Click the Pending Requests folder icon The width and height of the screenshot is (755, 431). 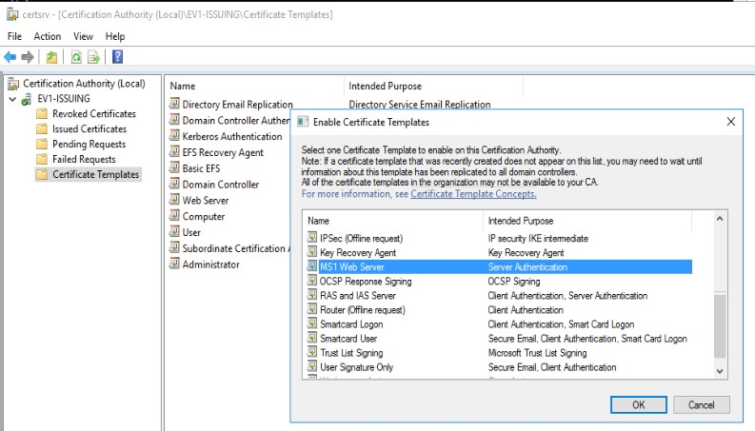42,144
